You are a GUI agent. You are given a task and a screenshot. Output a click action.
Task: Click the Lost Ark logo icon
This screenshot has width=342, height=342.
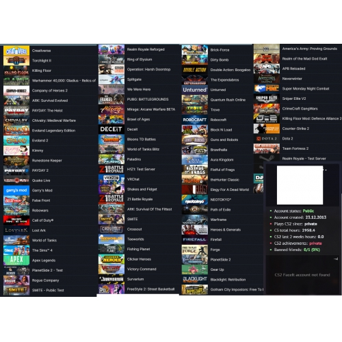click(x=16, y=231)
